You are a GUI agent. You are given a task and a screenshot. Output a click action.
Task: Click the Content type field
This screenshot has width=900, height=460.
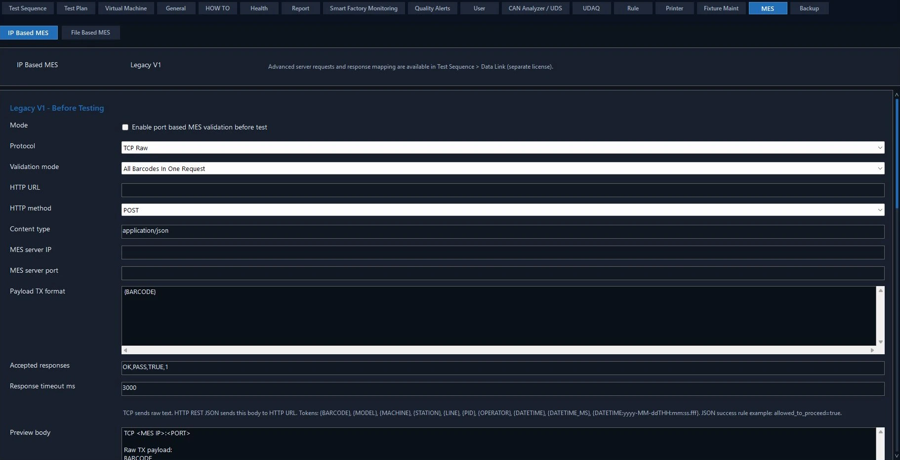tap(503, 232)
